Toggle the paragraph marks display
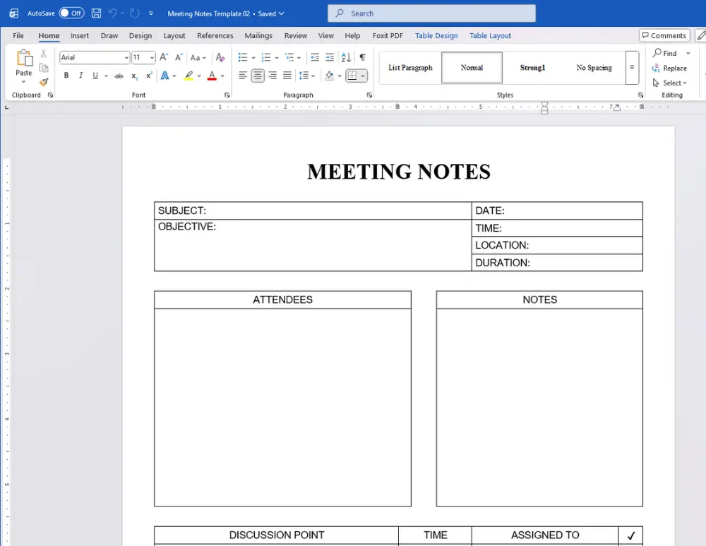Screen dimensions: 706x546 click(x=362, y=57)
